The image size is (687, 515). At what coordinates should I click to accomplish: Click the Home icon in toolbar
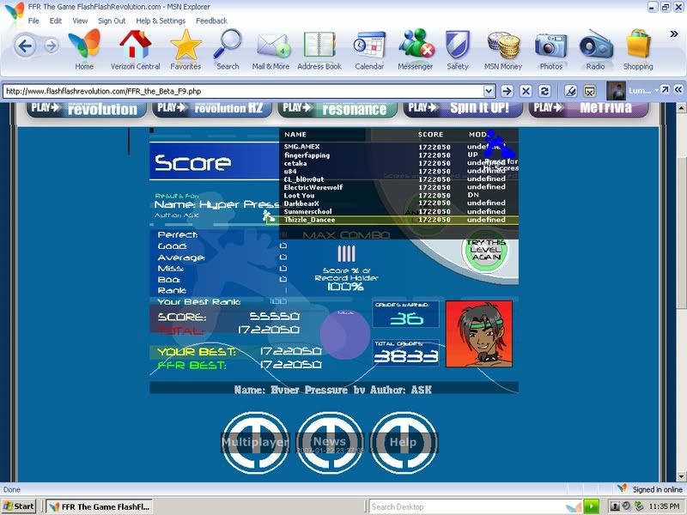tap(84, 45)
